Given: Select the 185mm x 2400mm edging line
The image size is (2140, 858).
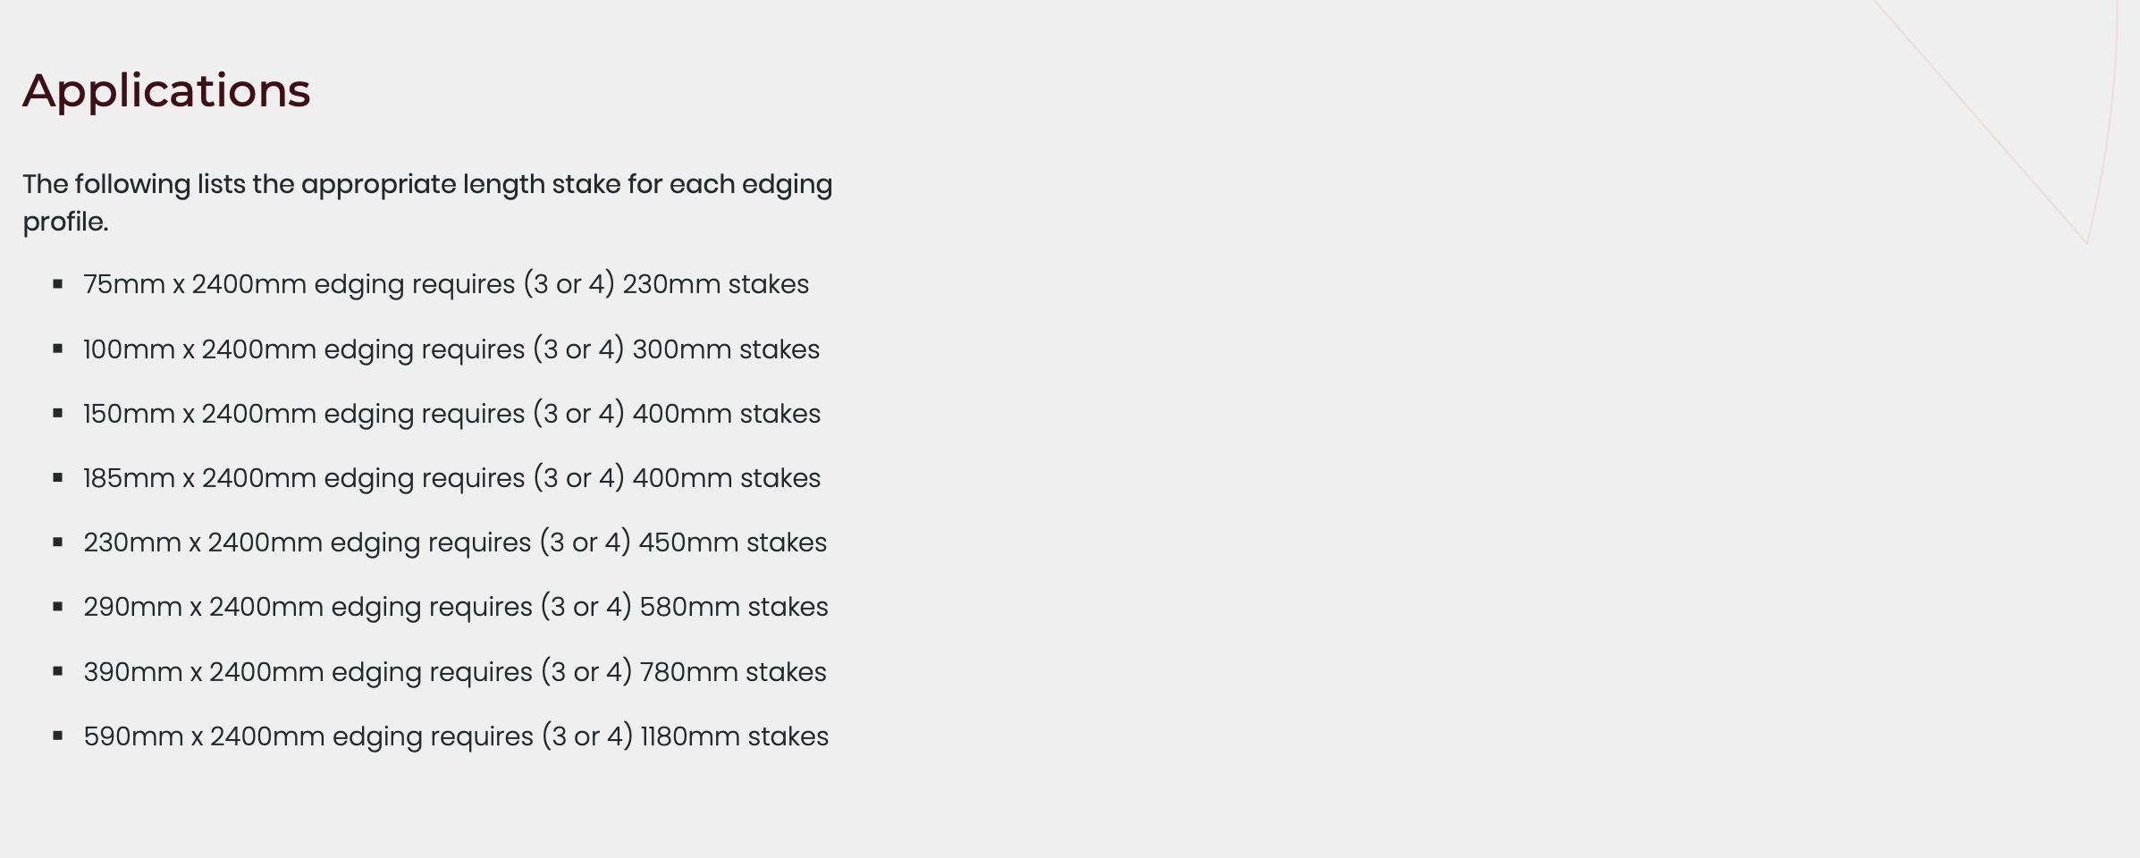Looking at the screenshot, I should (451, 478).
